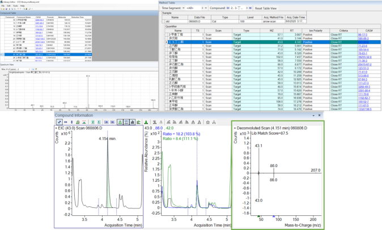The height and width of the screenshot is (230, 382).
Task: Toggle the show qualifiers overlay button
Action: tap(126, 122)
